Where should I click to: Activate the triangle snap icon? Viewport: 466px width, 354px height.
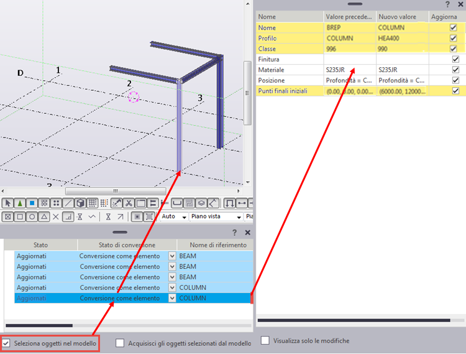pos(43,217)
